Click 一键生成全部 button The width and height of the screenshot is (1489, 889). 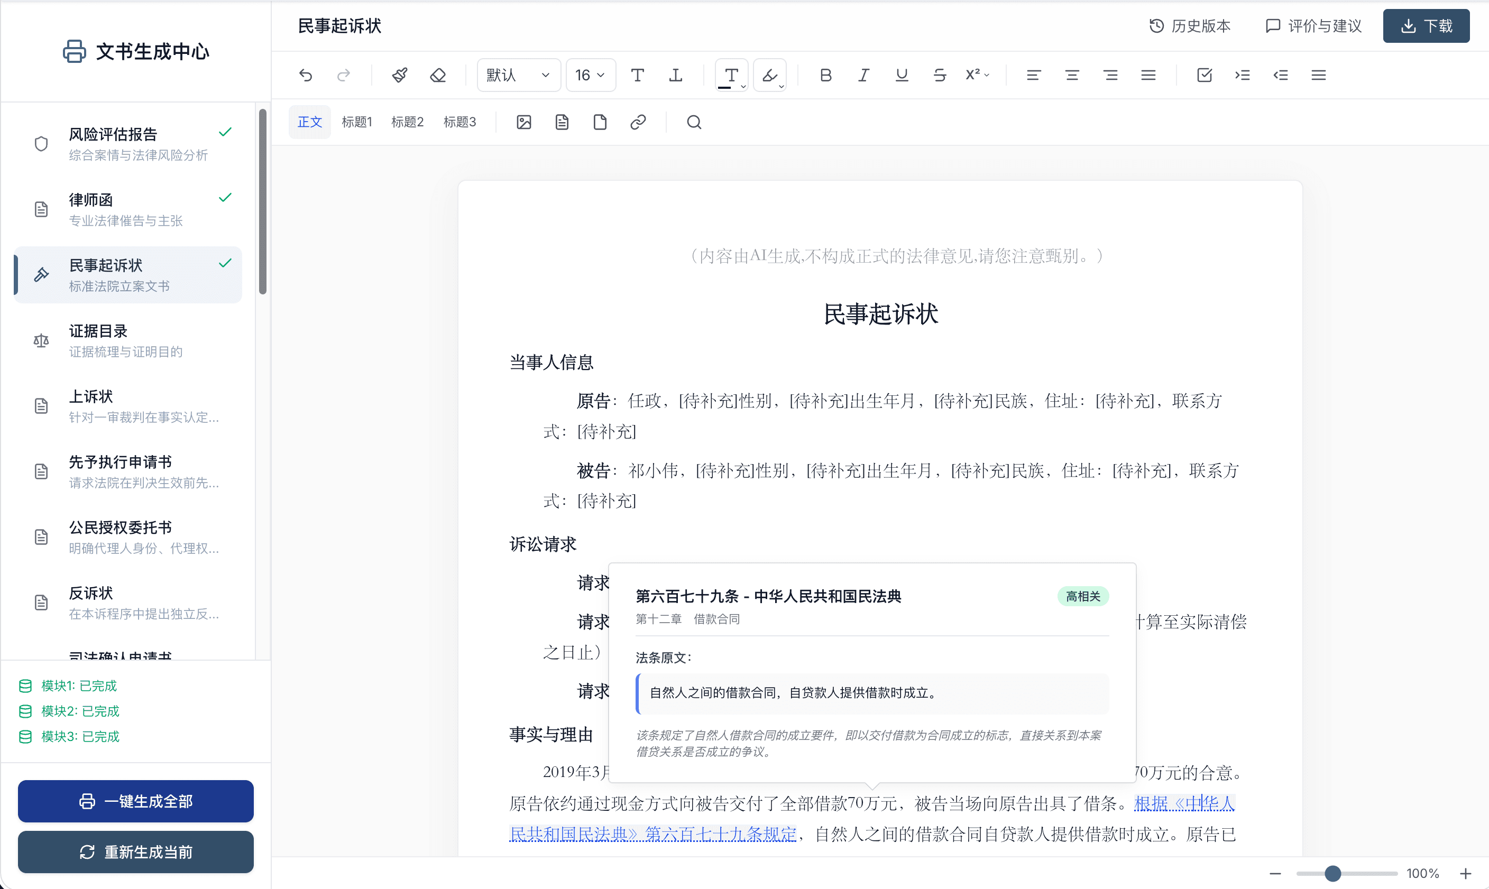pos(136,801)
